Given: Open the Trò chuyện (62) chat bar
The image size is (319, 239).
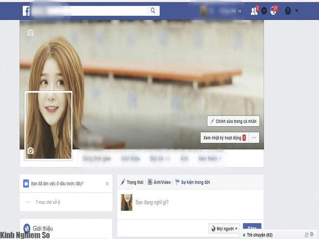Looking at the screenshot, I should tap(260, 235).
